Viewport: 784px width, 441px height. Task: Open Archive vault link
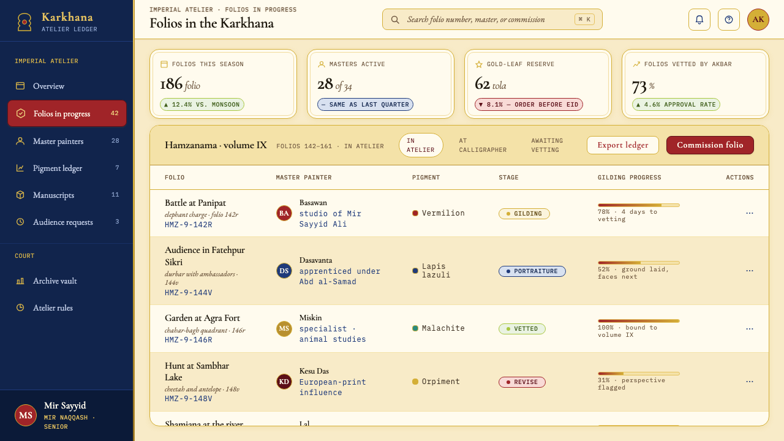coord(67,281)
